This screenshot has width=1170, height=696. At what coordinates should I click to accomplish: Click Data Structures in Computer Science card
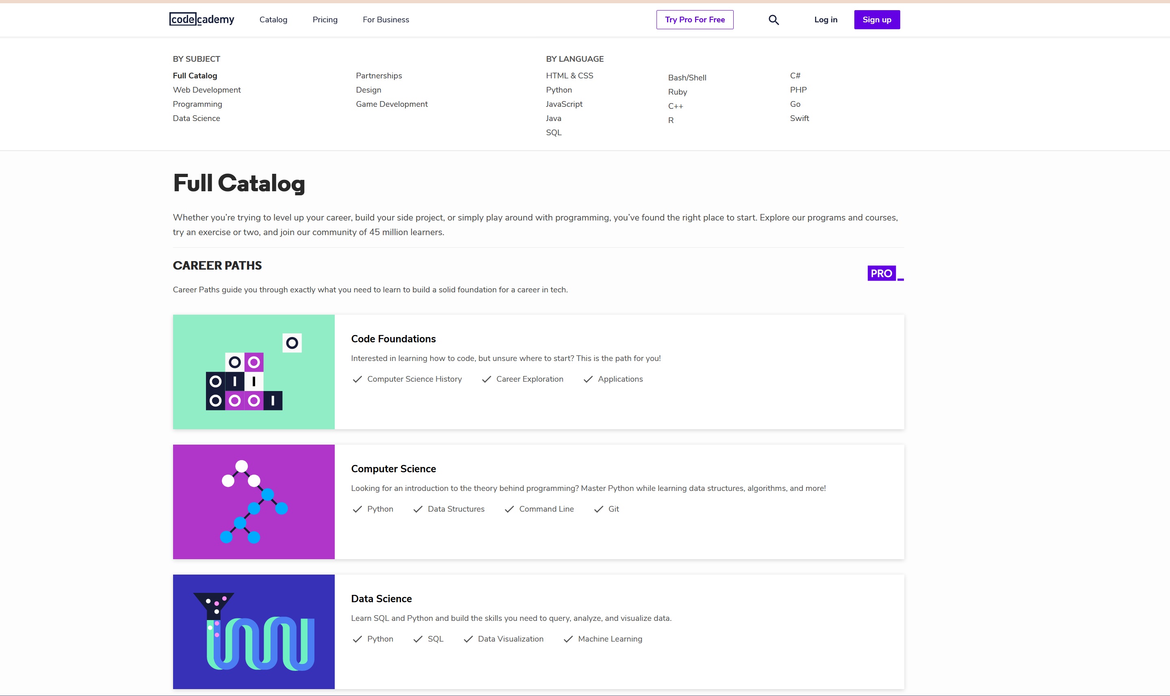[456, 509]
